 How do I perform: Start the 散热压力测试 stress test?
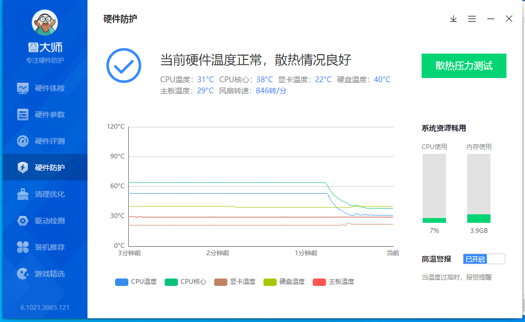click(463, 66)
